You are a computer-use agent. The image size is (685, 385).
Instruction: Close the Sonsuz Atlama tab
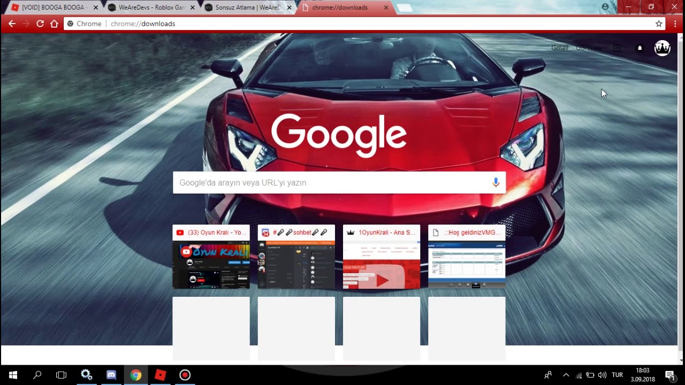pos(290,7)
